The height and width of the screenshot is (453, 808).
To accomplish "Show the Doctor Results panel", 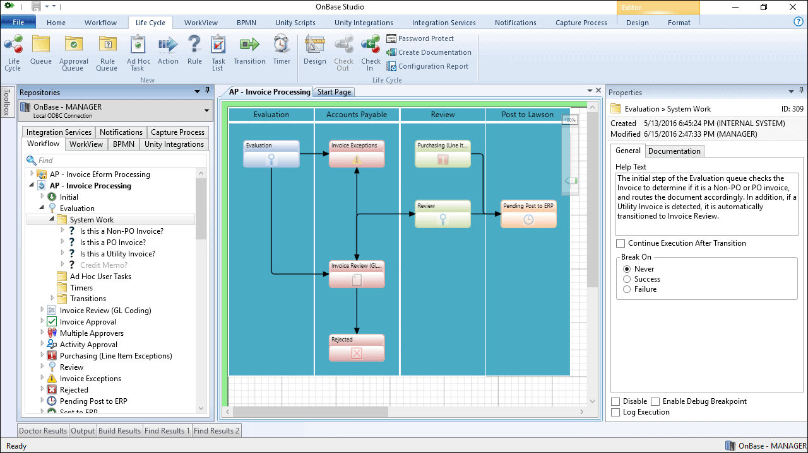I will [43, 431].
